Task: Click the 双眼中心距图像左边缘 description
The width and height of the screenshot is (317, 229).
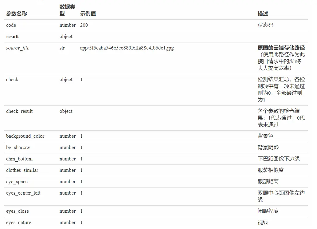Action: [x=281, y=196]
